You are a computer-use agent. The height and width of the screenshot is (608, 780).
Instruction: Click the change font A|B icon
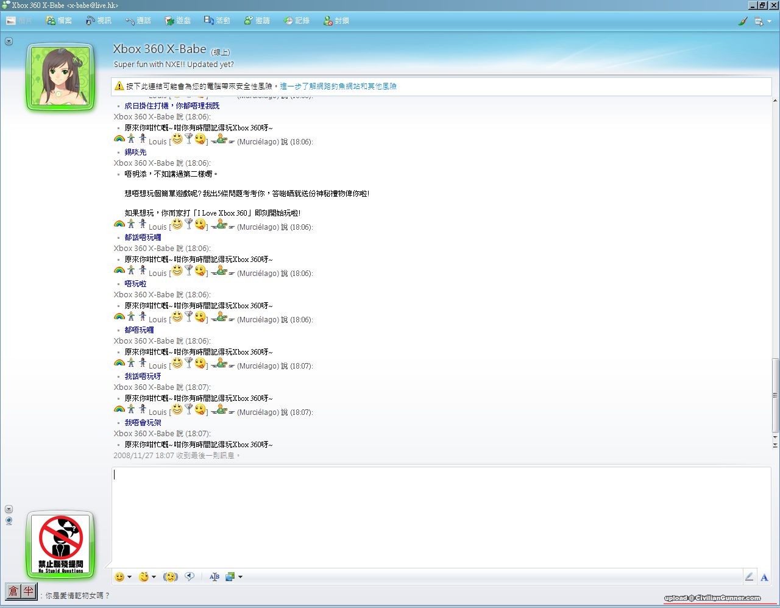(x=214, y=577)
